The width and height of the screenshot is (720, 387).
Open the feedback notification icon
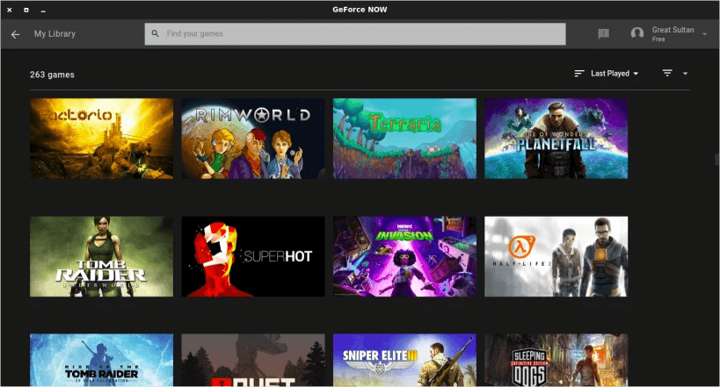click(x=603, y=33)
